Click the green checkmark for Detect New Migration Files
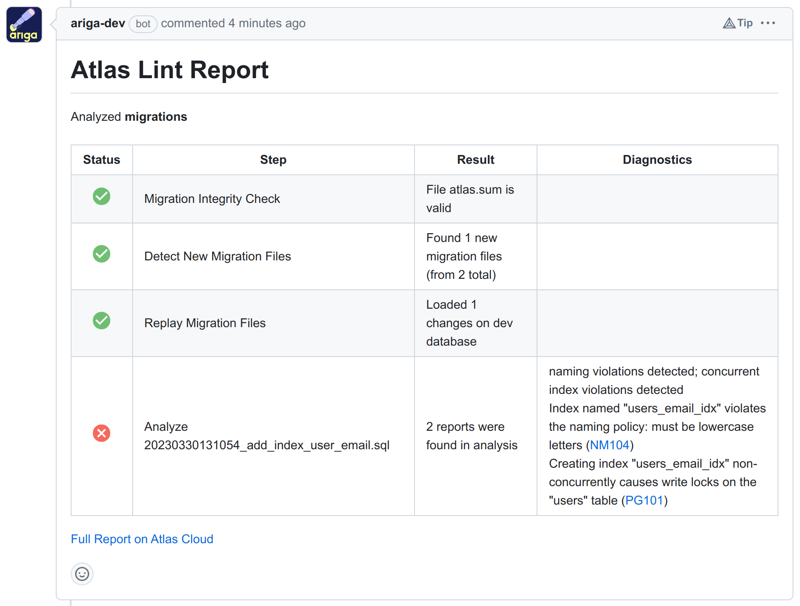This screenshot has height=606, width=800. click(101, 254)
